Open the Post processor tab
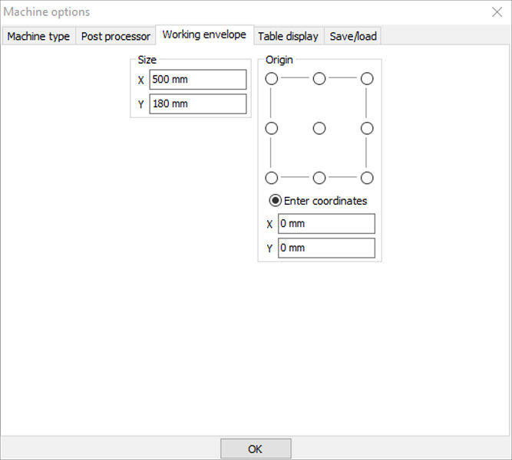The image size is (512, 460). point(116,36)
